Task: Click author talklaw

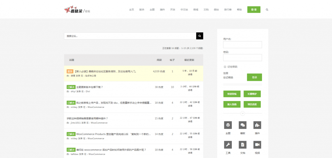Action: click(x=75, y=154)
